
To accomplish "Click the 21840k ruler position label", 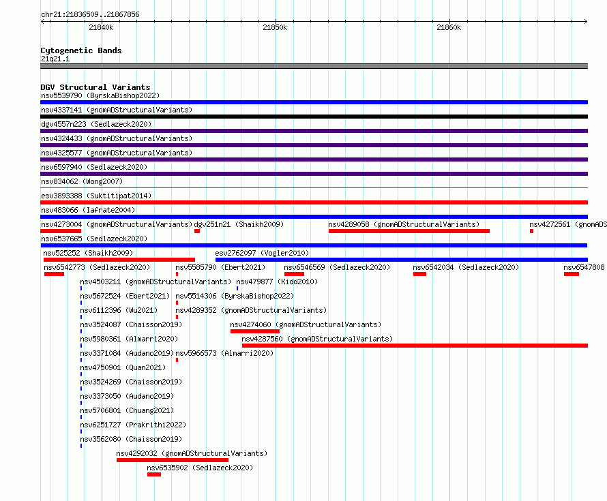I will (101, 27).
